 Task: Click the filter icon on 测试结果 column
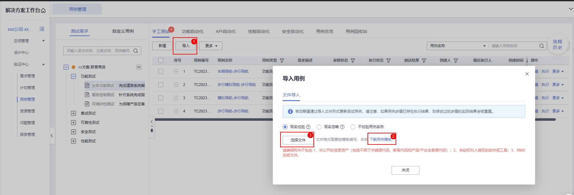[x=424, y=61]
